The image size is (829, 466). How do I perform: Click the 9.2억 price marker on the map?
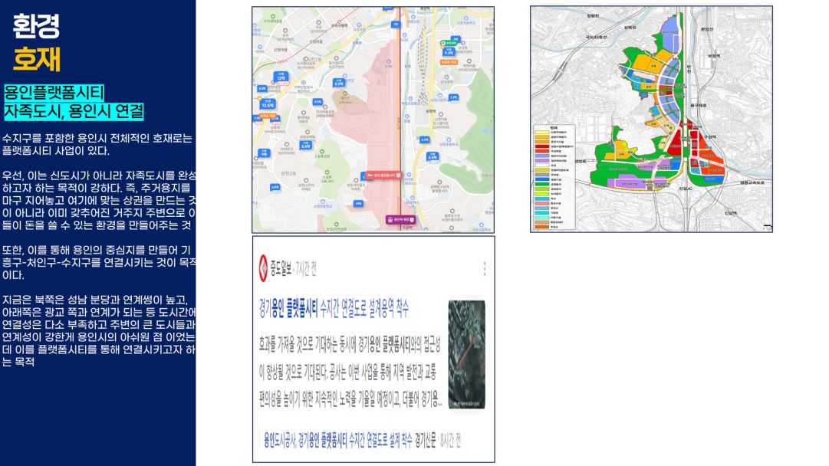449,52
